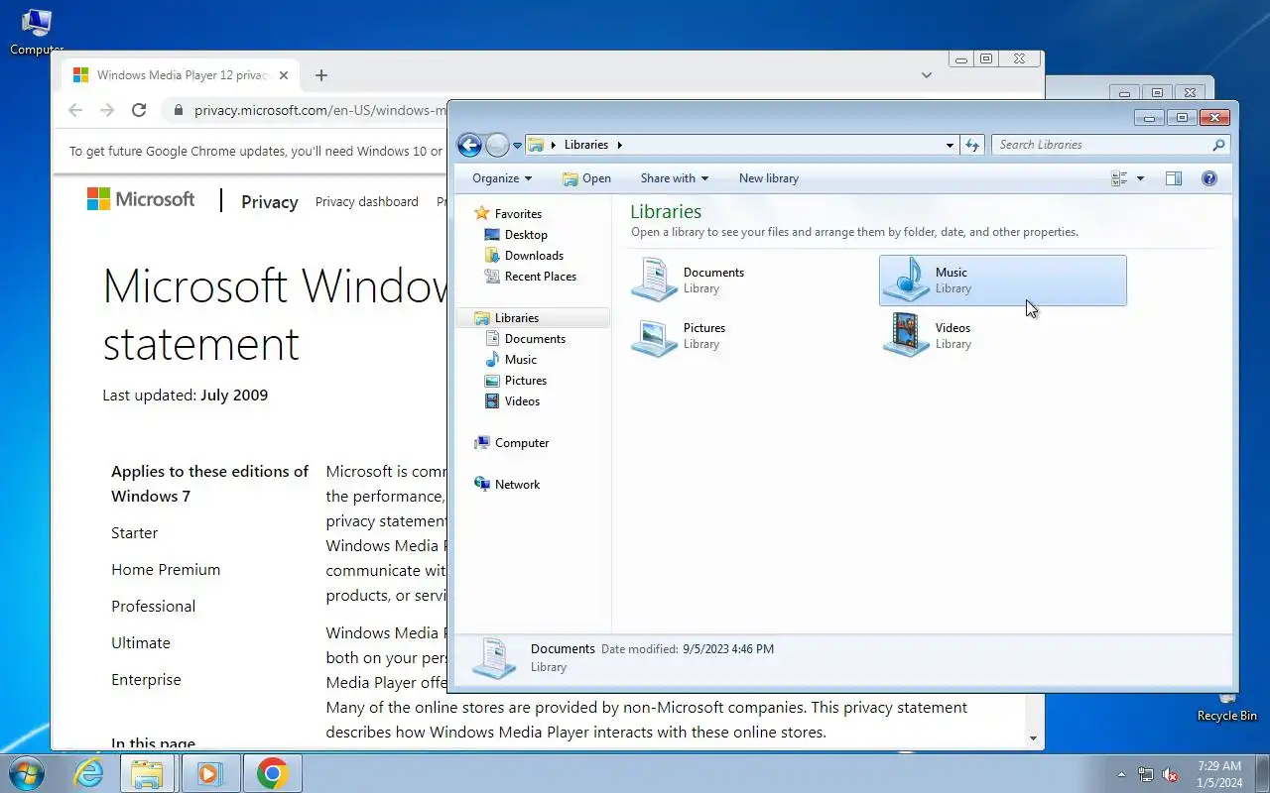Click the Refresh button in Explorer address bar
Image resolution: width=1270 pixels, height=793 pixels.
pyautogui.click(x=972, y=145)
